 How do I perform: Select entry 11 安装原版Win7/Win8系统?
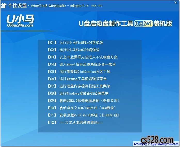tap(83, 115)
